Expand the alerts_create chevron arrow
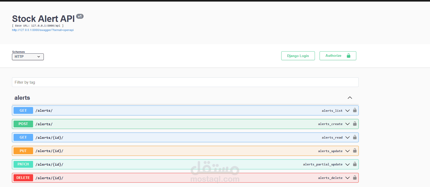The image size is (430, 187). pyautogui.click(x=347, y=124)
